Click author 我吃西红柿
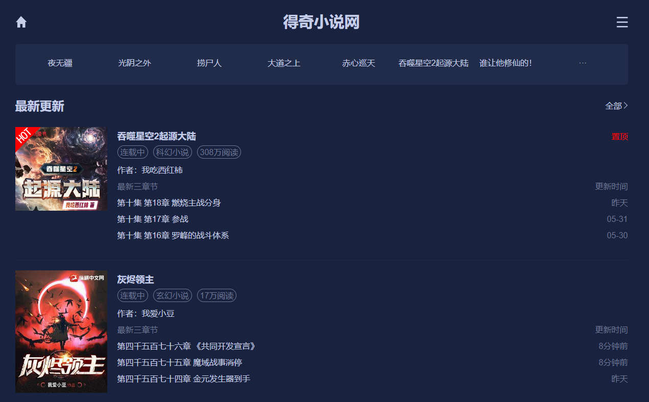 click(x=162, y=170)
